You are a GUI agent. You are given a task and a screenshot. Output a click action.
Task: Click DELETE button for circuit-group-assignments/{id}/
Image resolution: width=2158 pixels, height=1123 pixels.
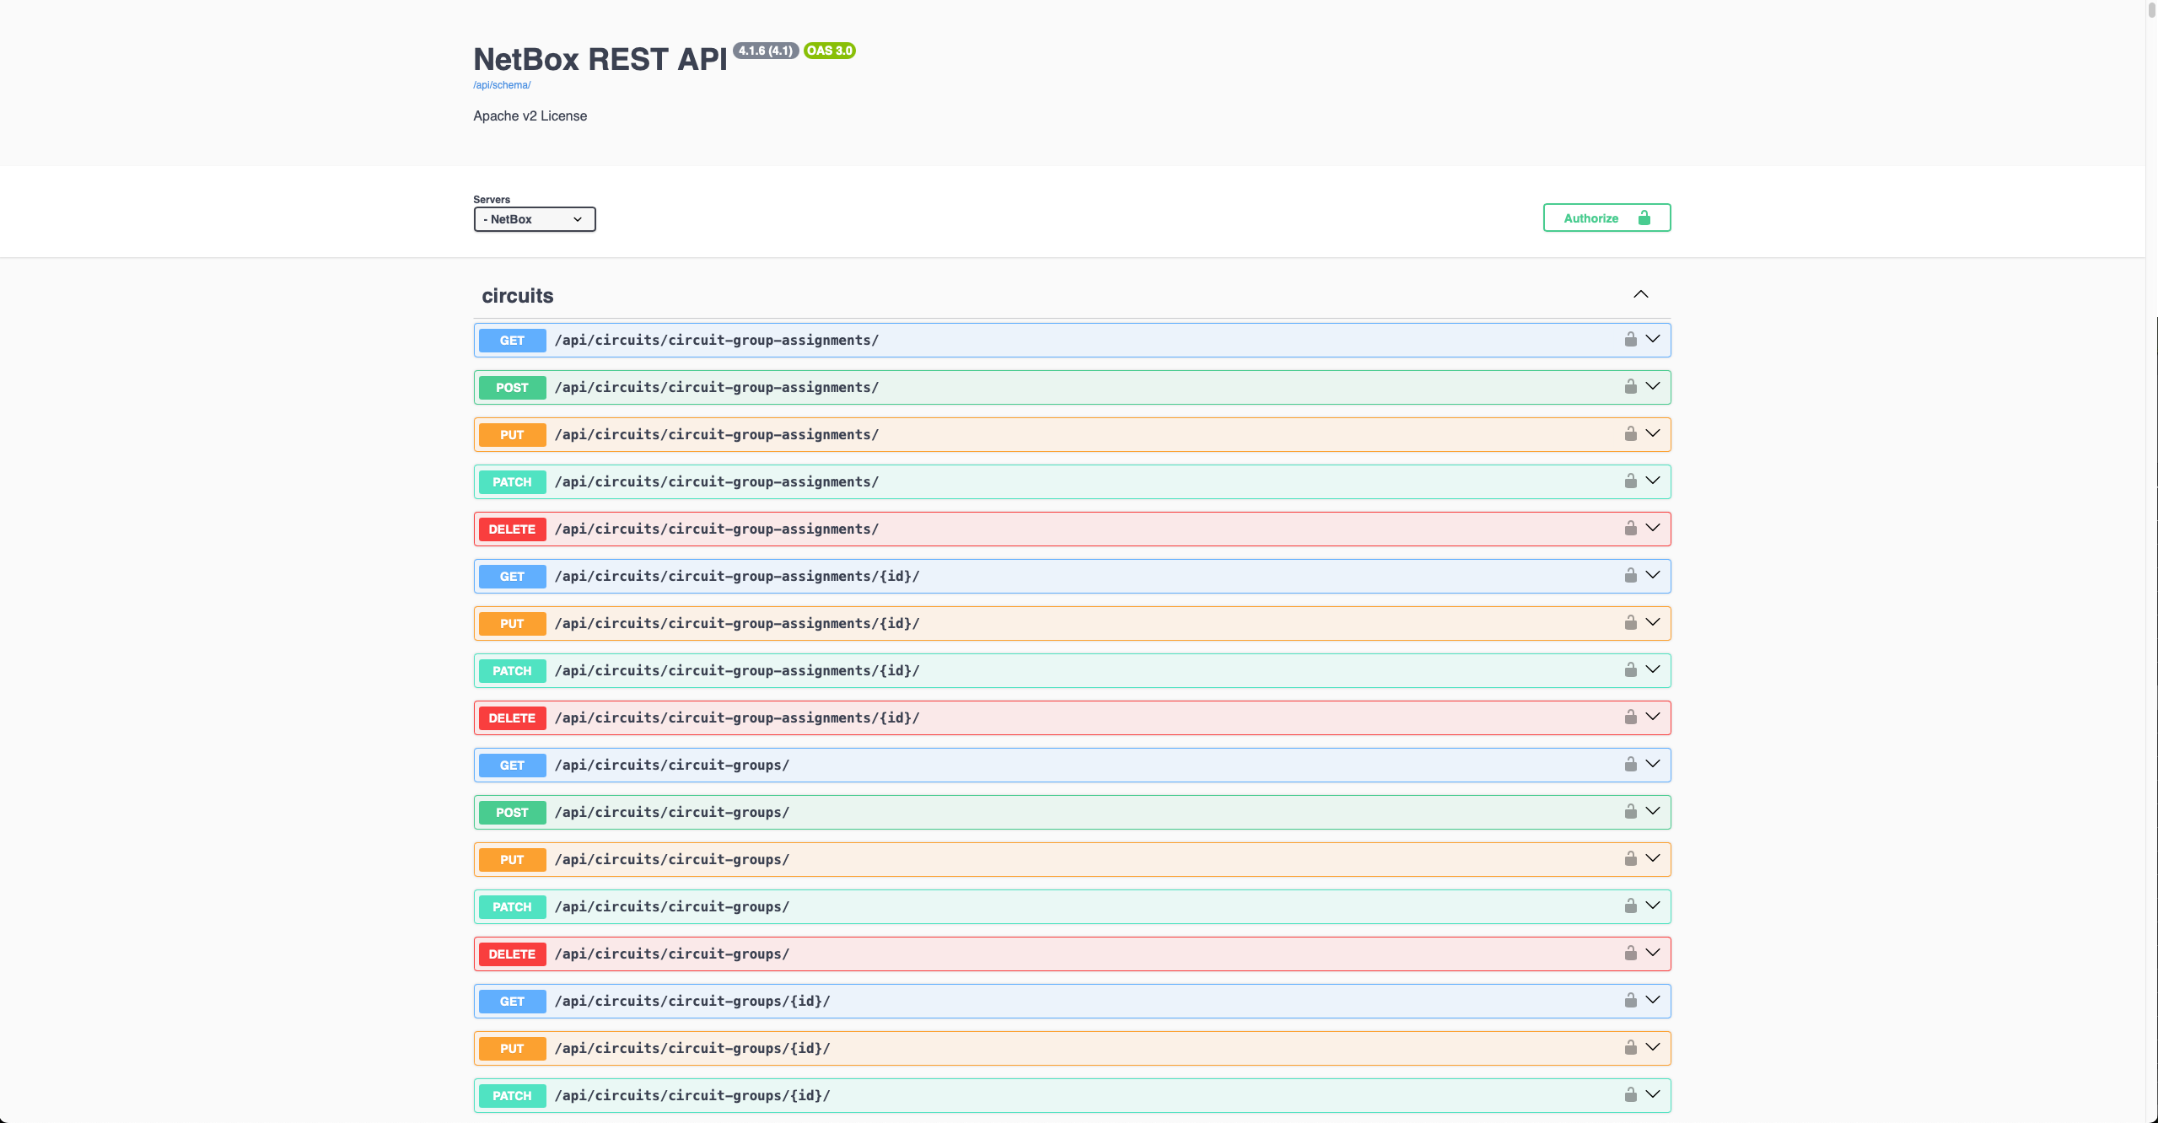tap(512, 718)
